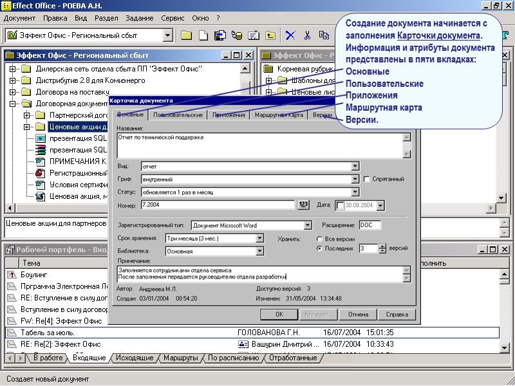
Task: Click the Рабочий портфель window title icon
Action: coord(10,250)
